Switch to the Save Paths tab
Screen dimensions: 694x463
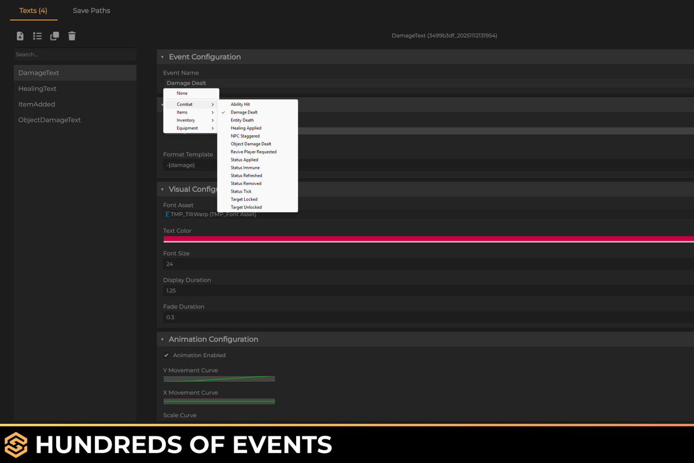[x=91, y=10]
